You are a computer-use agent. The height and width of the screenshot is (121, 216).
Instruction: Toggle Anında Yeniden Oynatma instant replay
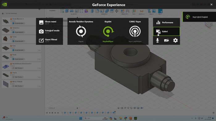coord(81,31)
